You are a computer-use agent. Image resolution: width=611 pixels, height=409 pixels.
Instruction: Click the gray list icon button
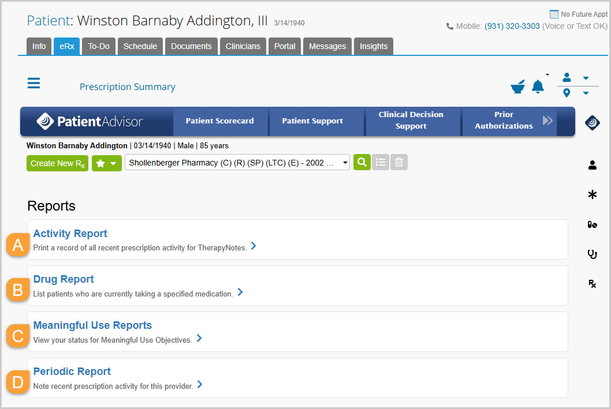coord(381,162)
